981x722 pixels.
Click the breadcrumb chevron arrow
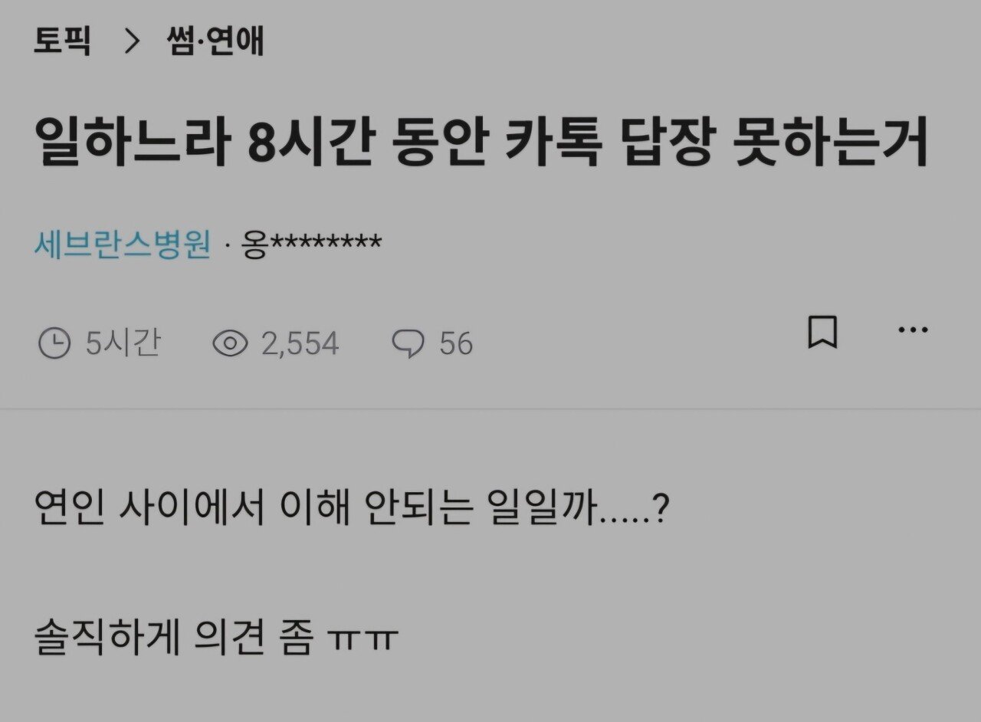pos(132,41)
